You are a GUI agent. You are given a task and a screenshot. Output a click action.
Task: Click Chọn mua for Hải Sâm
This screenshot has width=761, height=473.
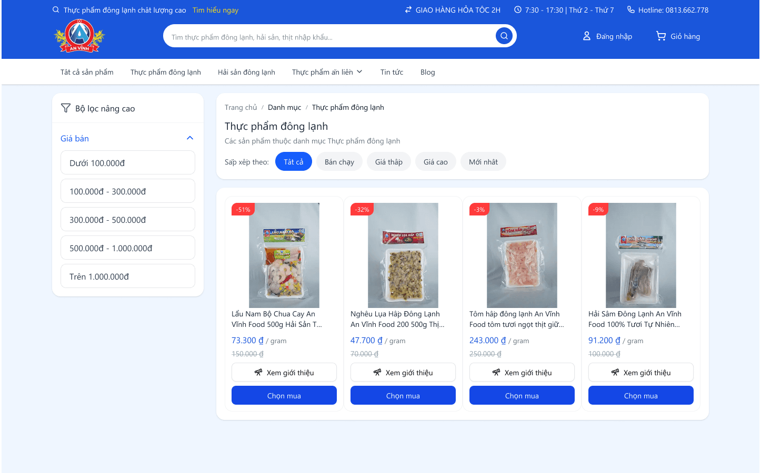641,395
